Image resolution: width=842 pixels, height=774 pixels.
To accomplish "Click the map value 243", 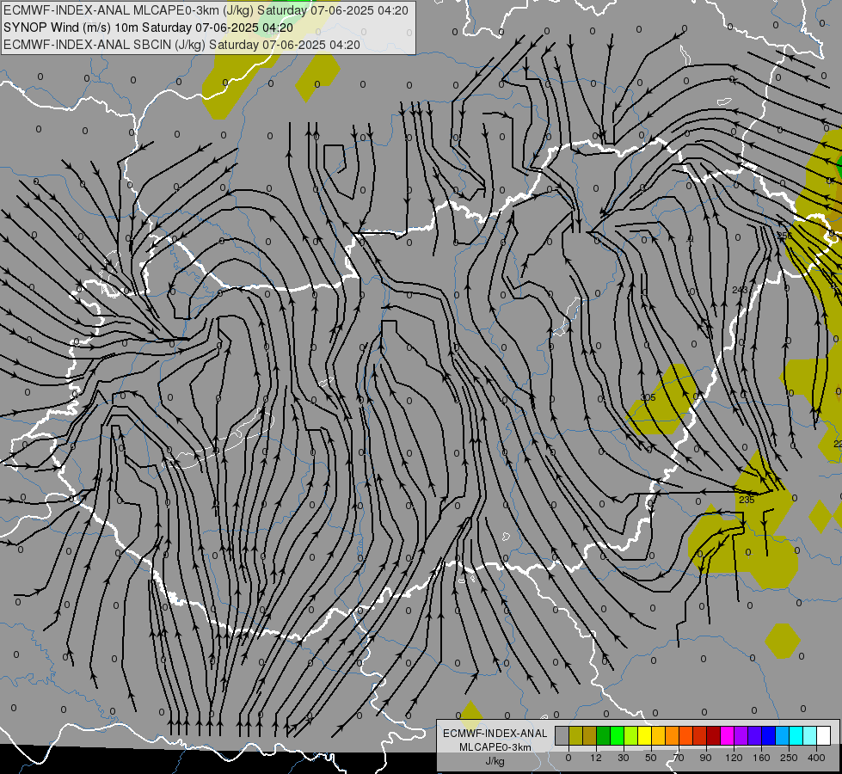I will pyautogui.click(x=740, y=290).
